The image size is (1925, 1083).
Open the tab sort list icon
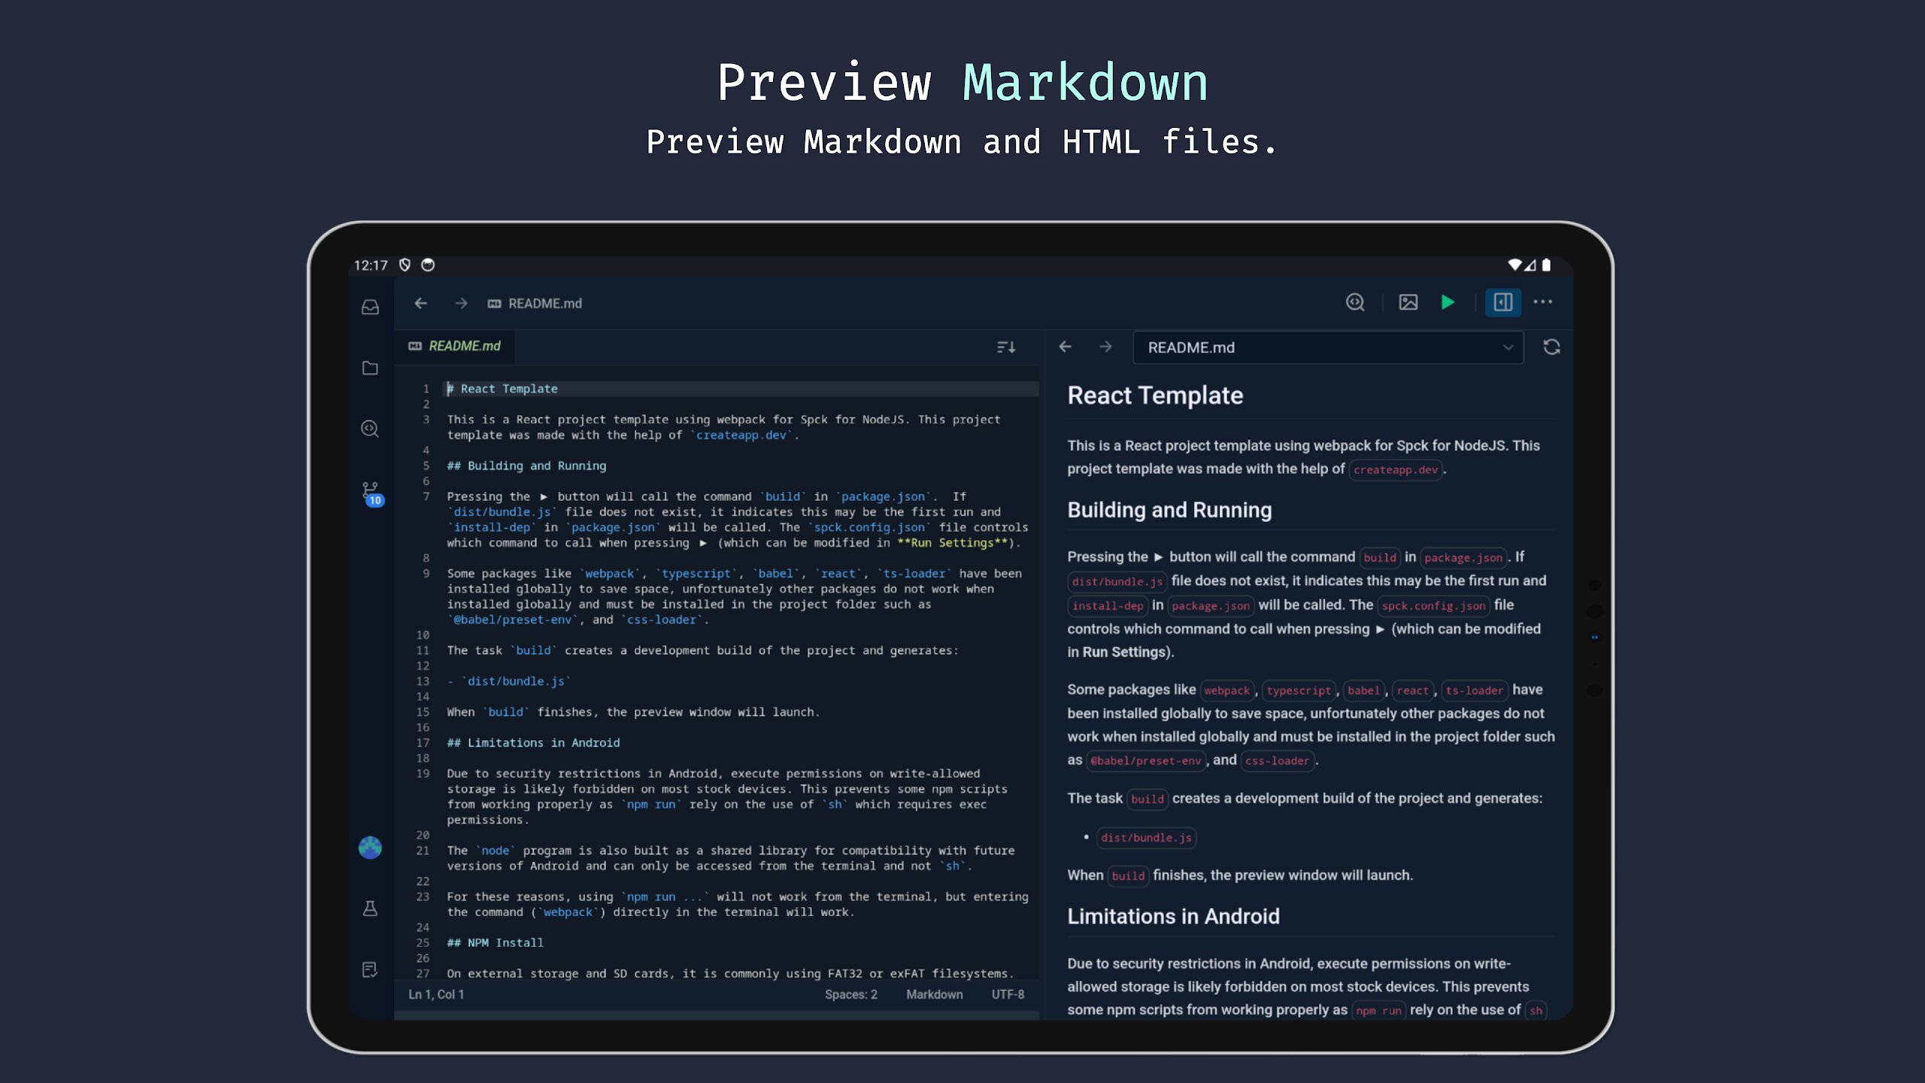pos(1006,347)
